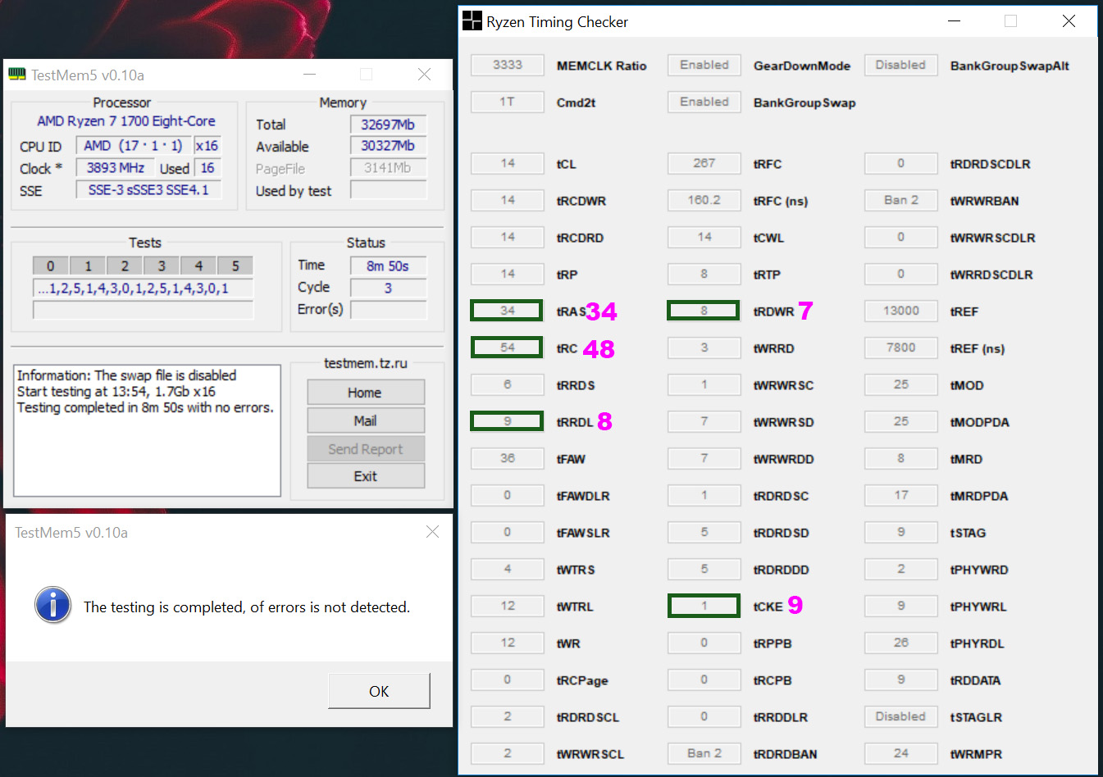
Task: Select test number 5 cell
Action: click(x=235, y=266)
